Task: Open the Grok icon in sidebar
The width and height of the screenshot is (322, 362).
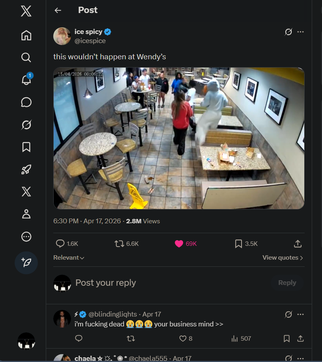Action: coord(26,125)
